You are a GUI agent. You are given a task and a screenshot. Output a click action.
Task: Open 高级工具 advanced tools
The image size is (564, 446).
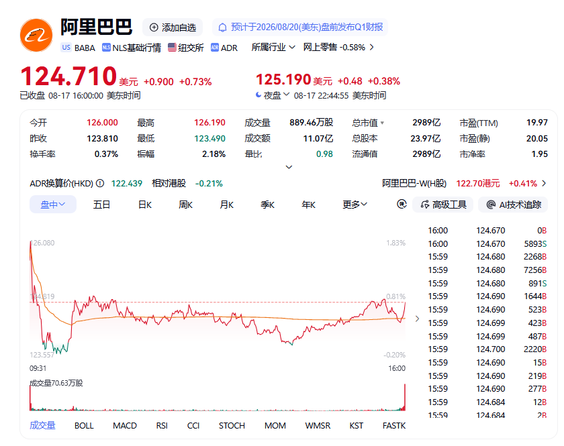pos(442,205)
